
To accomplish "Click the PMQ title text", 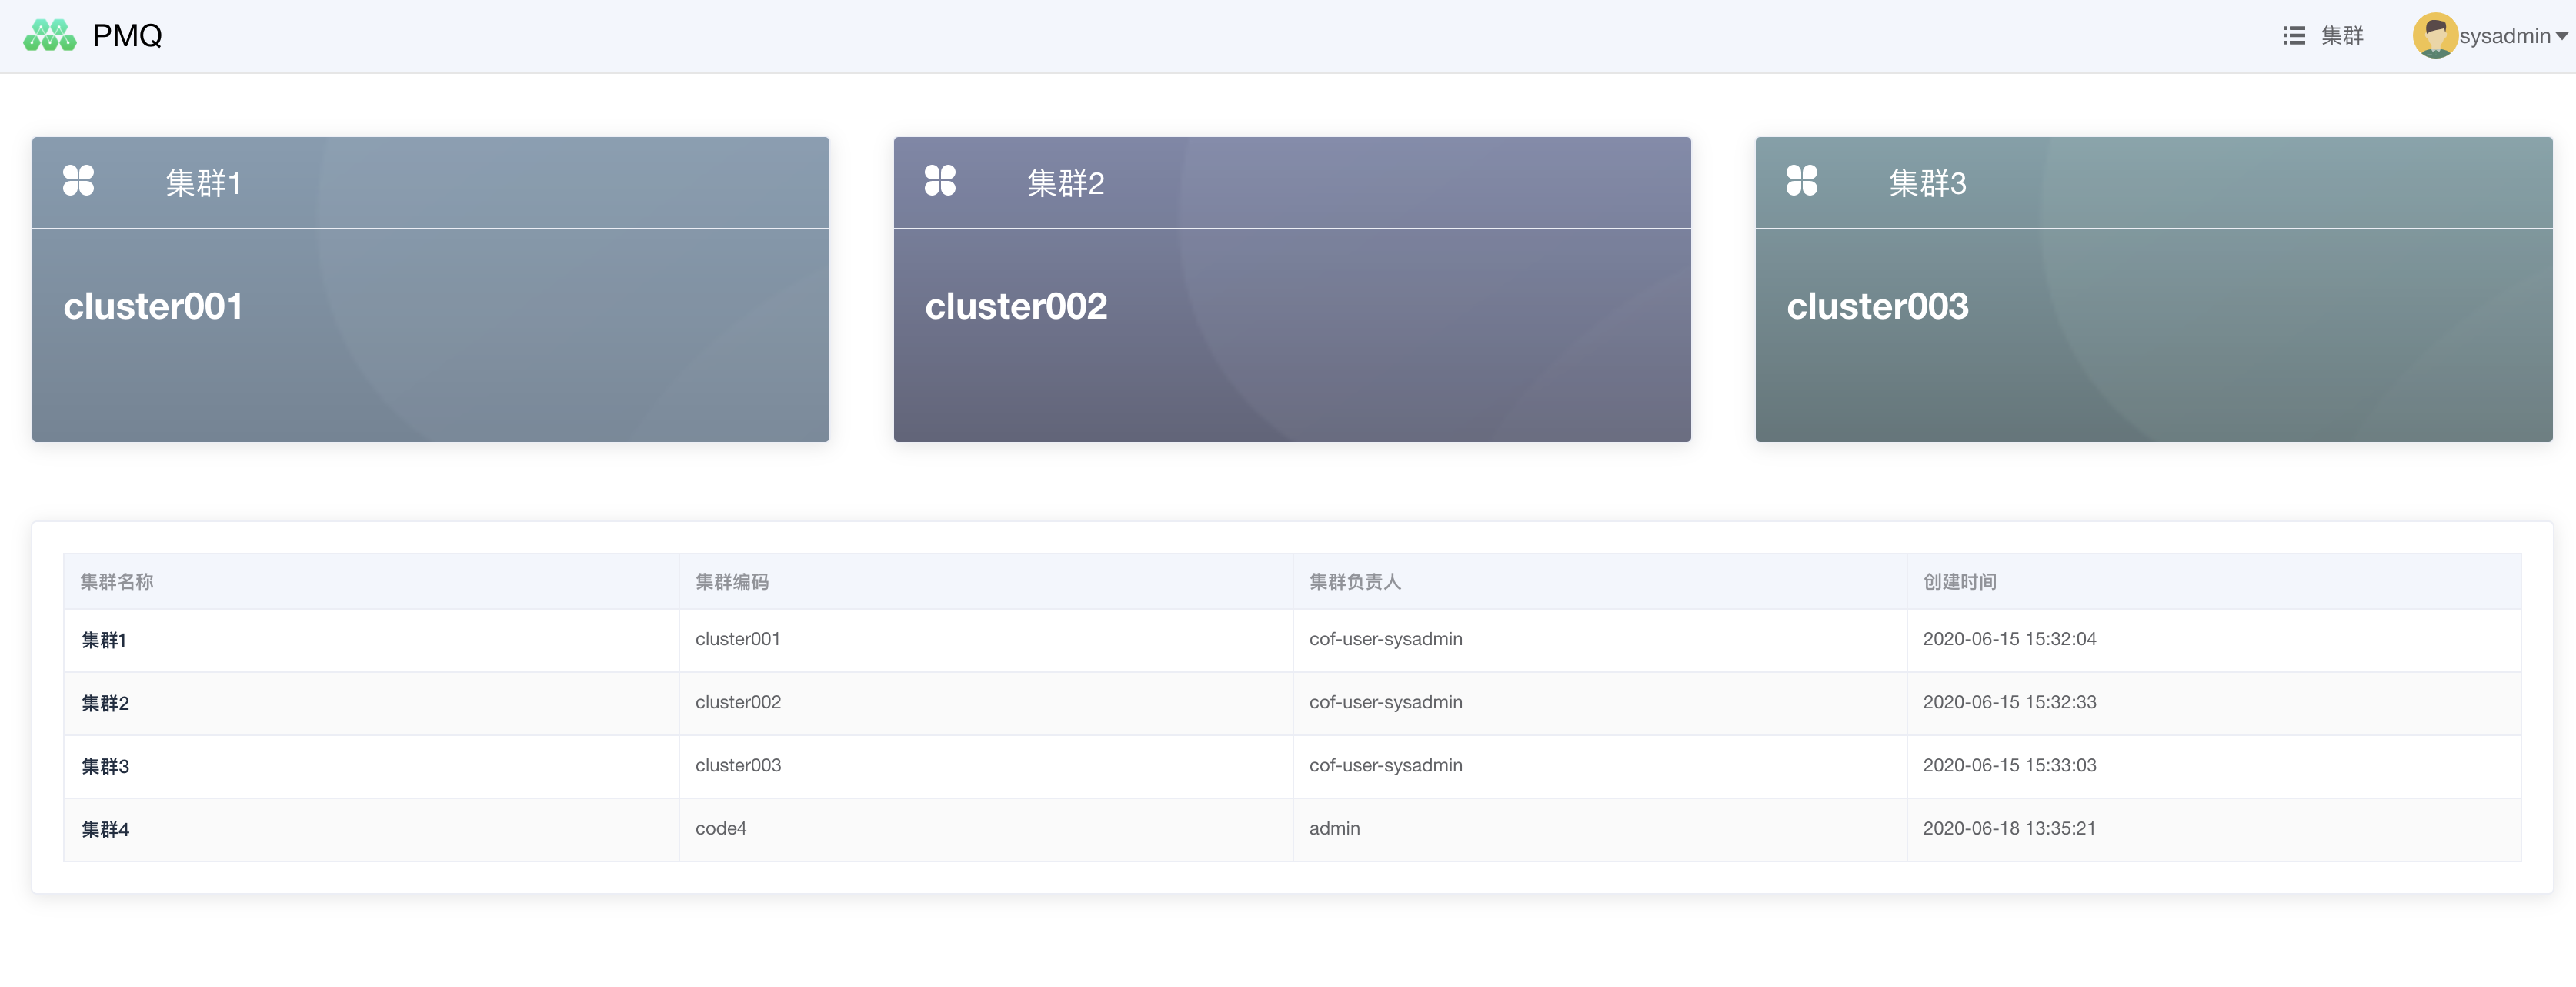I will [127, 36].
